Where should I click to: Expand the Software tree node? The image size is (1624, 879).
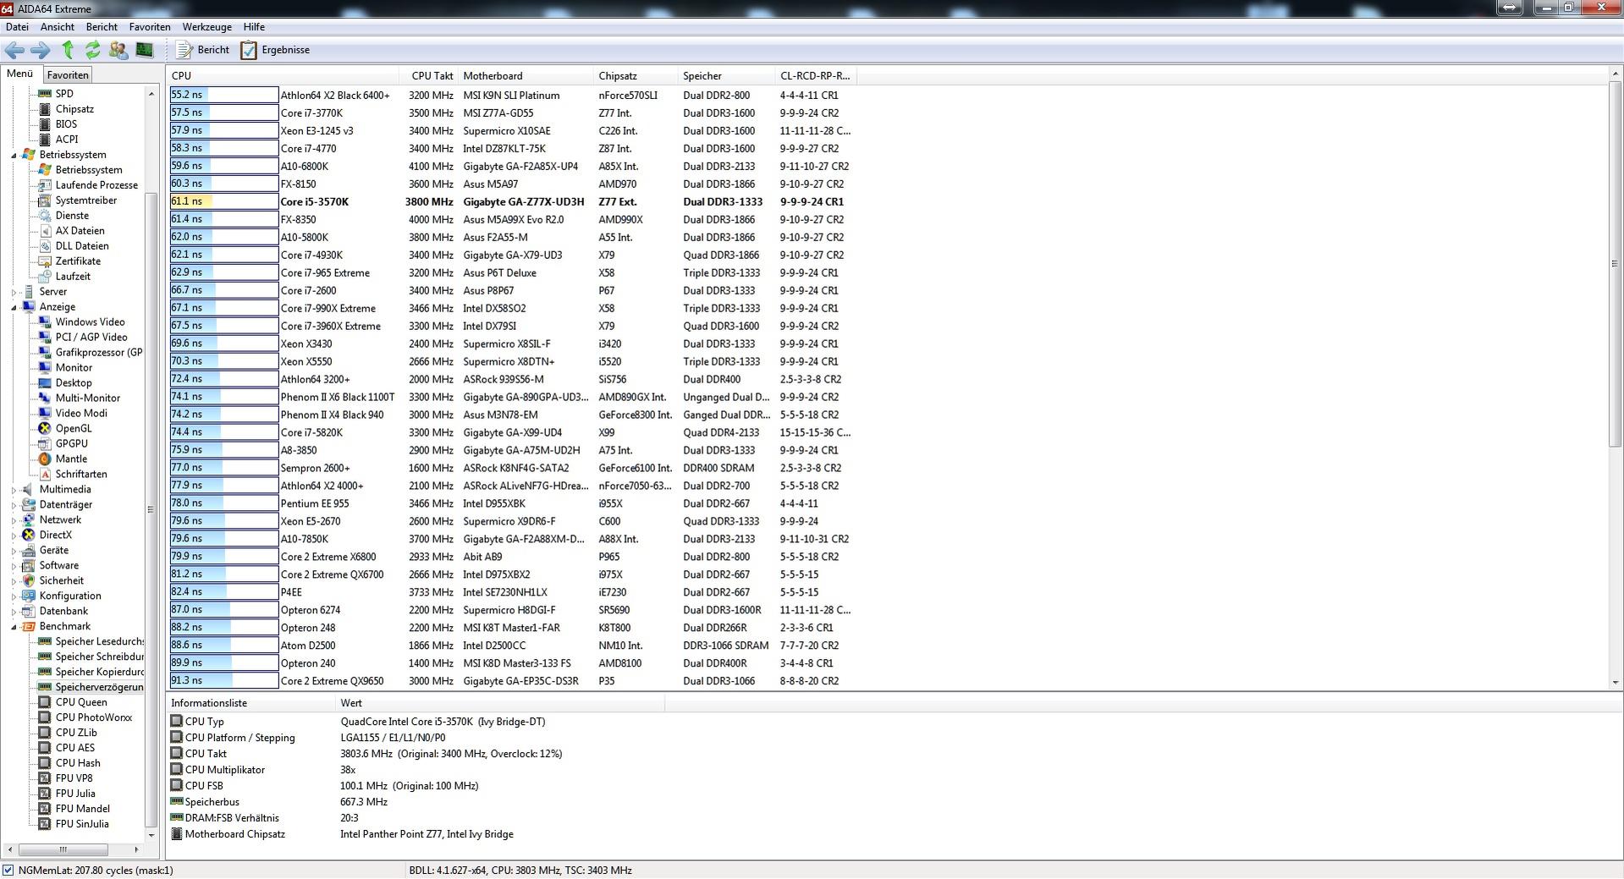point(14,566)
